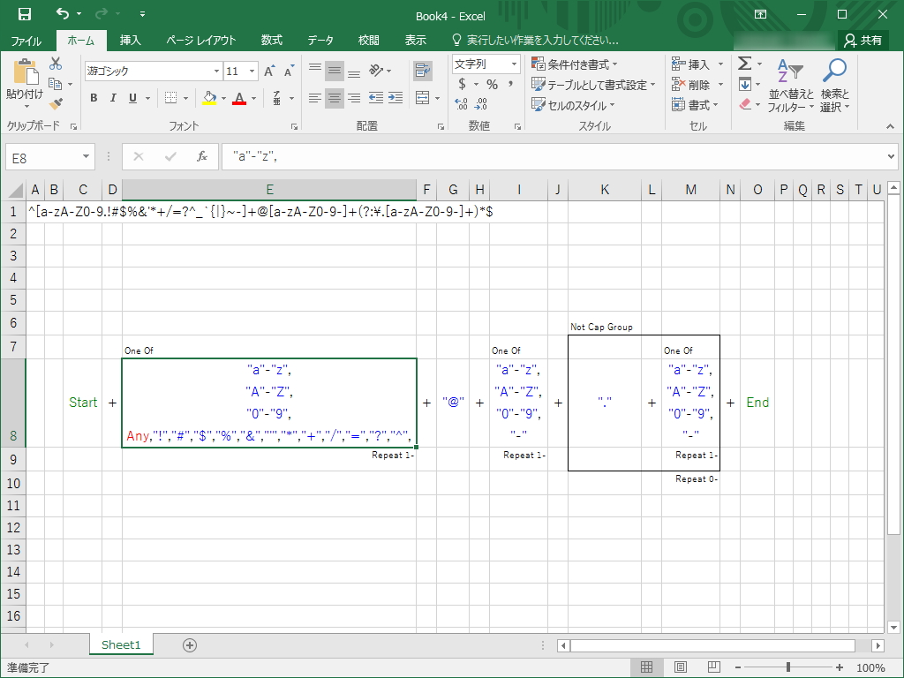Increase the cell indent

tap(395, 98)
